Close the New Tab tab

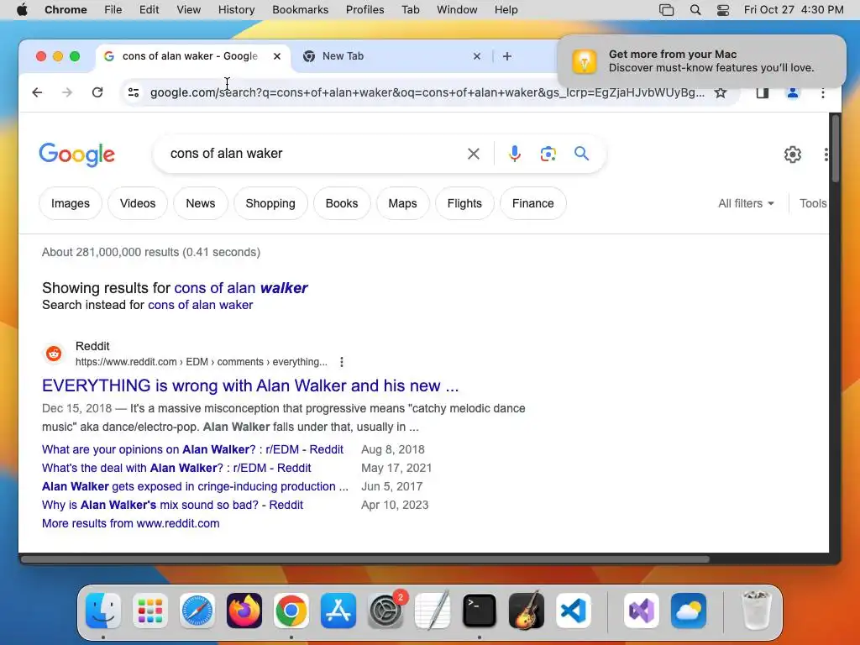click(x=477, y=56)
